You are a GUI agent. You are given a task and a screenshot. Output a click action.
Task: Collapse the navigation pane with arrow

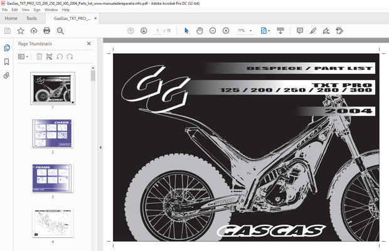[100, 147]
